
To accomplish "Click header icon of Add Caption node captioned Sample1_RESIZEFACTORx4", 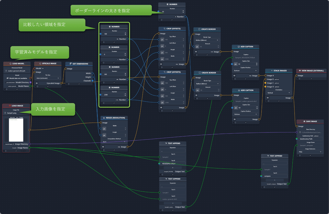I will 239,47.
